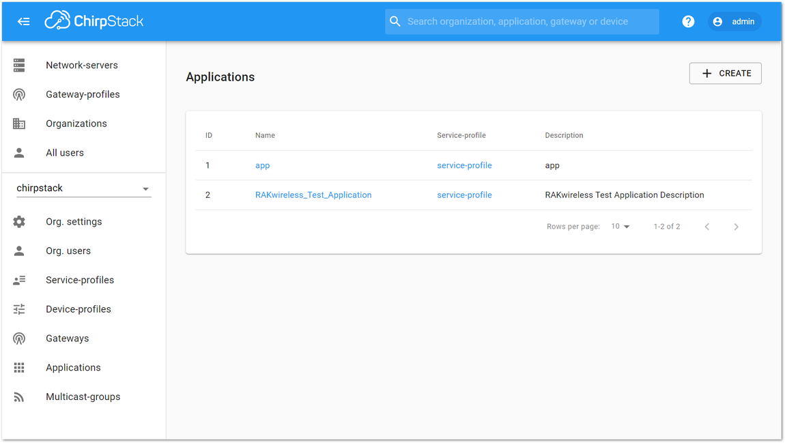
Task: Click the search magnifier icon
Action: click(x=395, y=22)
